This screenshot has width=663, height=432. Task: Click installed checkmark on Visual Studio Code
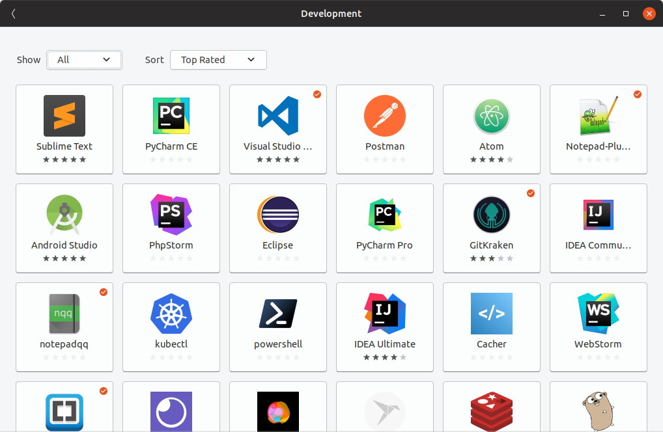point(317,94)
